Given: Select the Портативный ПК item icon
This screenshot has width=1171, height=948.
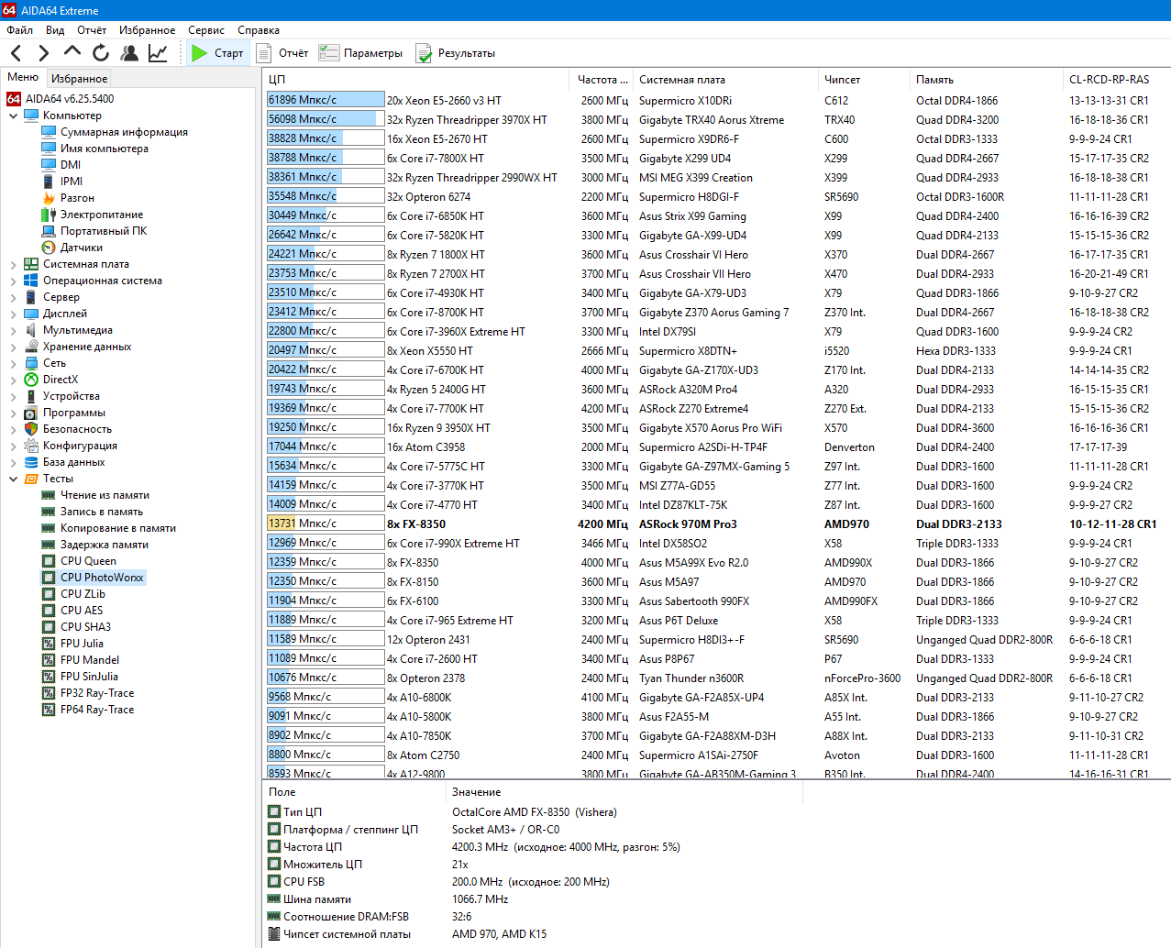Looking at the screenshot, I should click(49, 231).
